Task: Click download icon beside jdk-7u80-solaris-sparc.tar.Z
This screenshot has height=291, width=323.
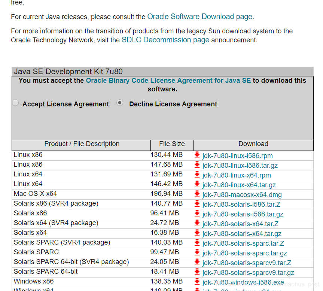Action: point(197,242)
